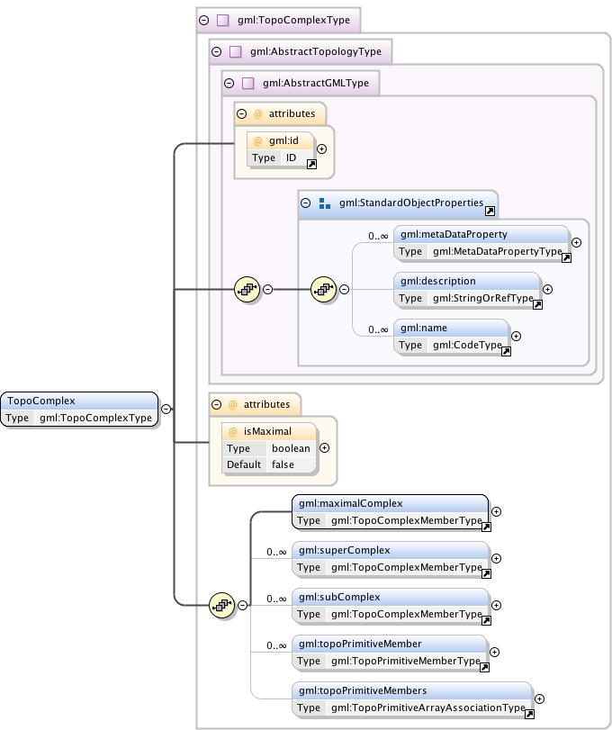Click the gml:TopoComplexType header label
This screenshot has width=612, height=730.
click(293, 20)
